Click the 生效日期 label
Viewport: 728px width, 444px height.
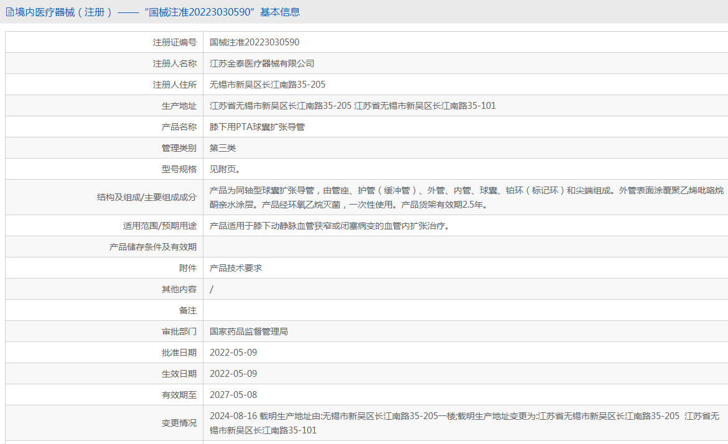point(179,374)
